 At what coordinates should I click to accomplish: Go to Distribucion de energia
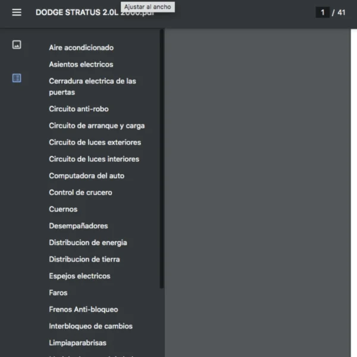(87, 242)
